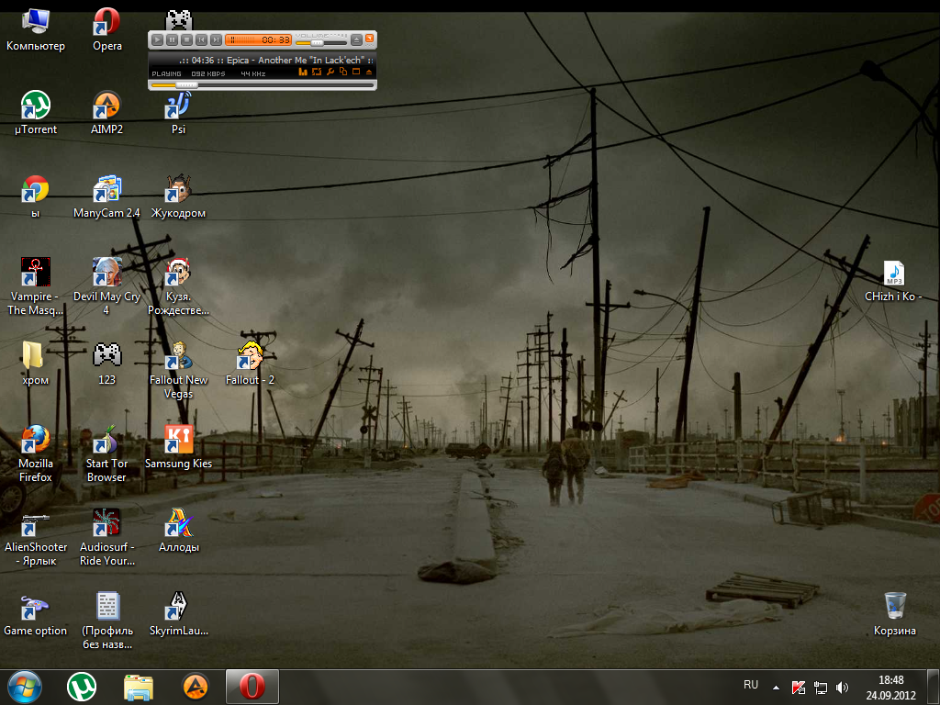Click the Play button in AIMP mini player
Viewport: 940px width, 705px height.
[157, 40]
